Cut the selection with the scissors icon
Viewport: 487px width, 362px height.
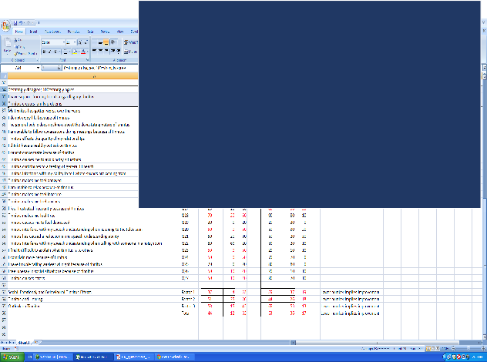click(x=16, y=40)
